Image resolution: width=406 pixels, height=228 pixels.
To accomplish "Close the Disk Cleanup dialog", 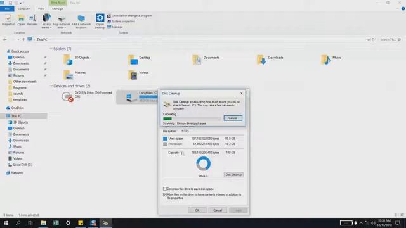I will coord(241,93).
